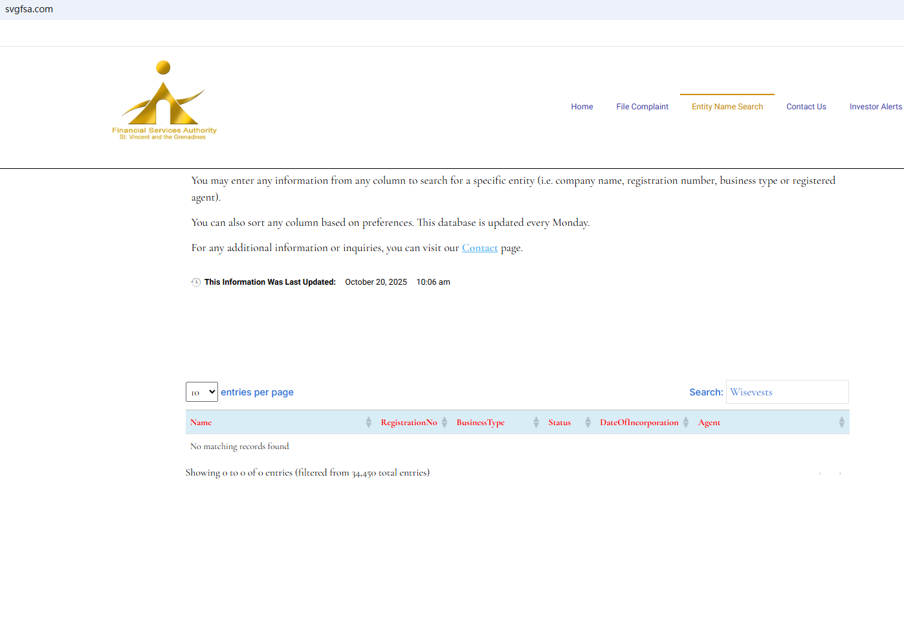The width and height of the screenshot is (904, 629).
Task: Sort by the Agent column arrows
Action: point(841,422)
